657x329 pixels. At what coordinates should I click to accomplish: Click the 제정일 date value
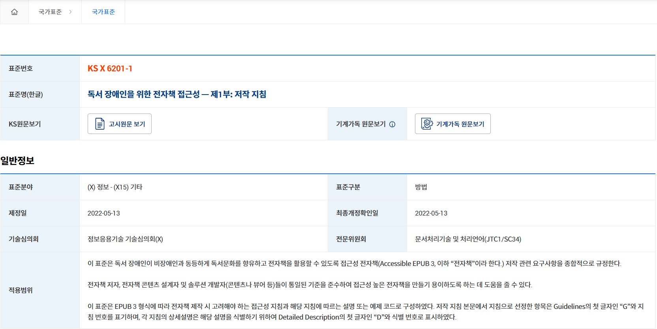(x=103, y=213)
